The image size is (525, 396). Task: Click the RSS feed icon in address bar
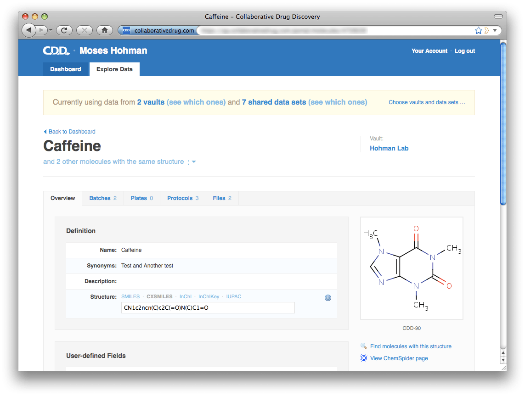(486, 30)
